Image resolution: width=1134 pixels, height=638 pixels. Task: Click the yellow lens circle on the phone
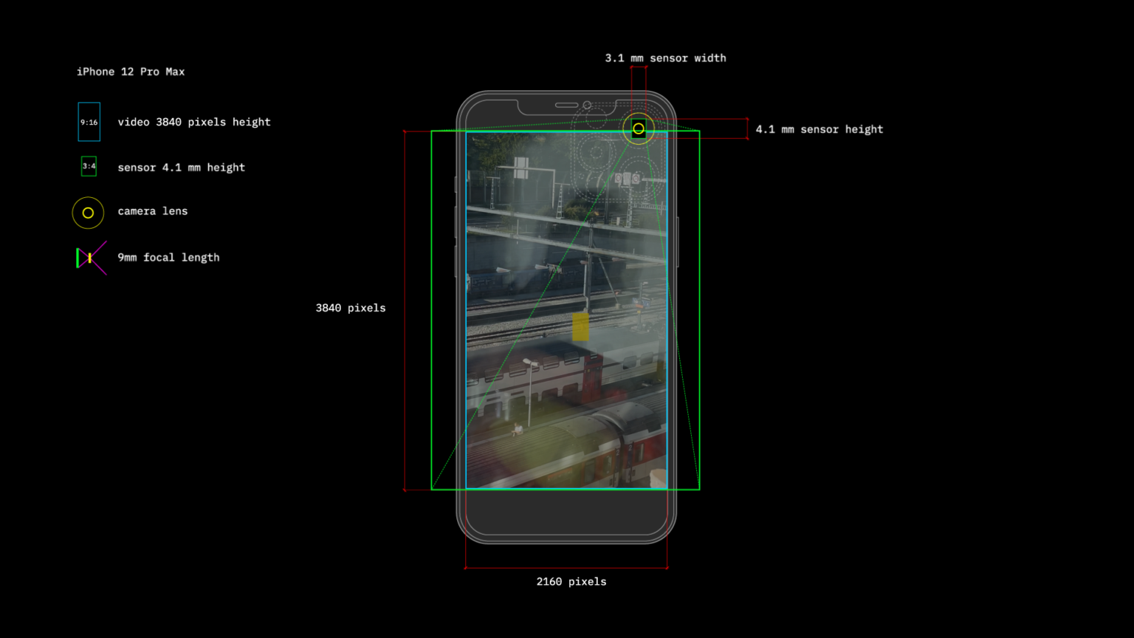(639, 128)
